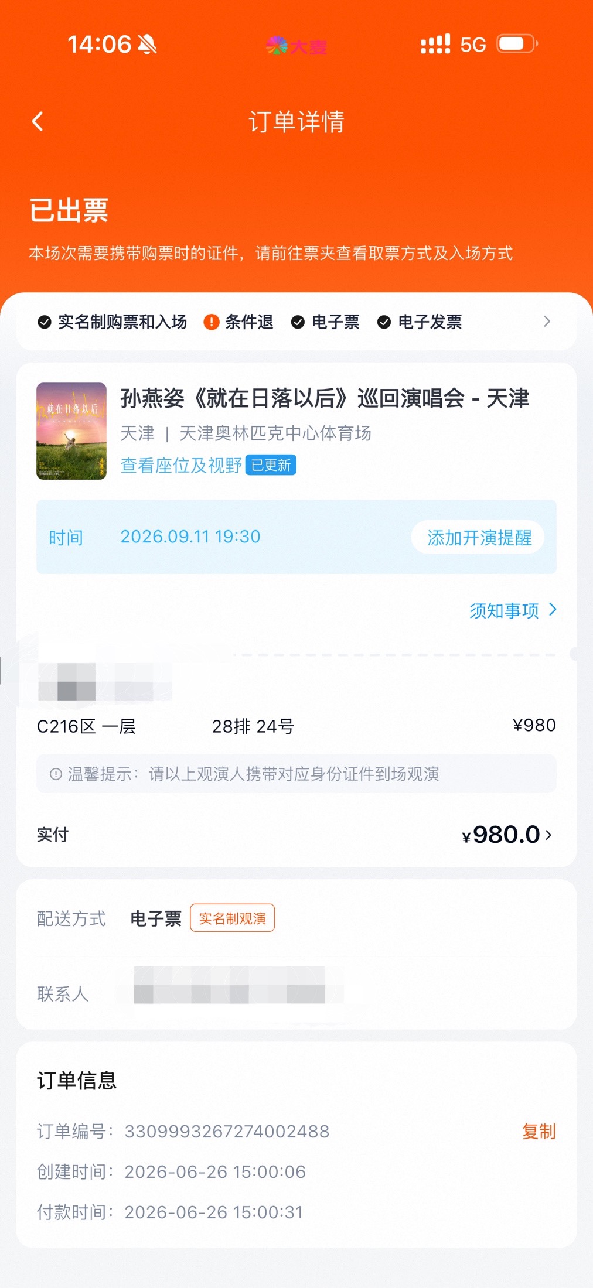Tap 添加开演提醒 button
The width and height of the screenshot is (593, 1288).
coord(478,537)
